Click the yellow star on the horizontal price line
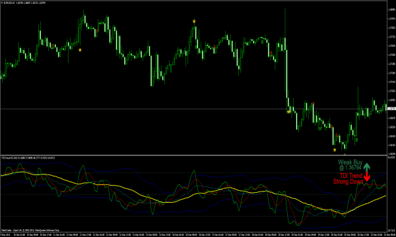This screenshot has height=237, width=396. coord(288,111)
